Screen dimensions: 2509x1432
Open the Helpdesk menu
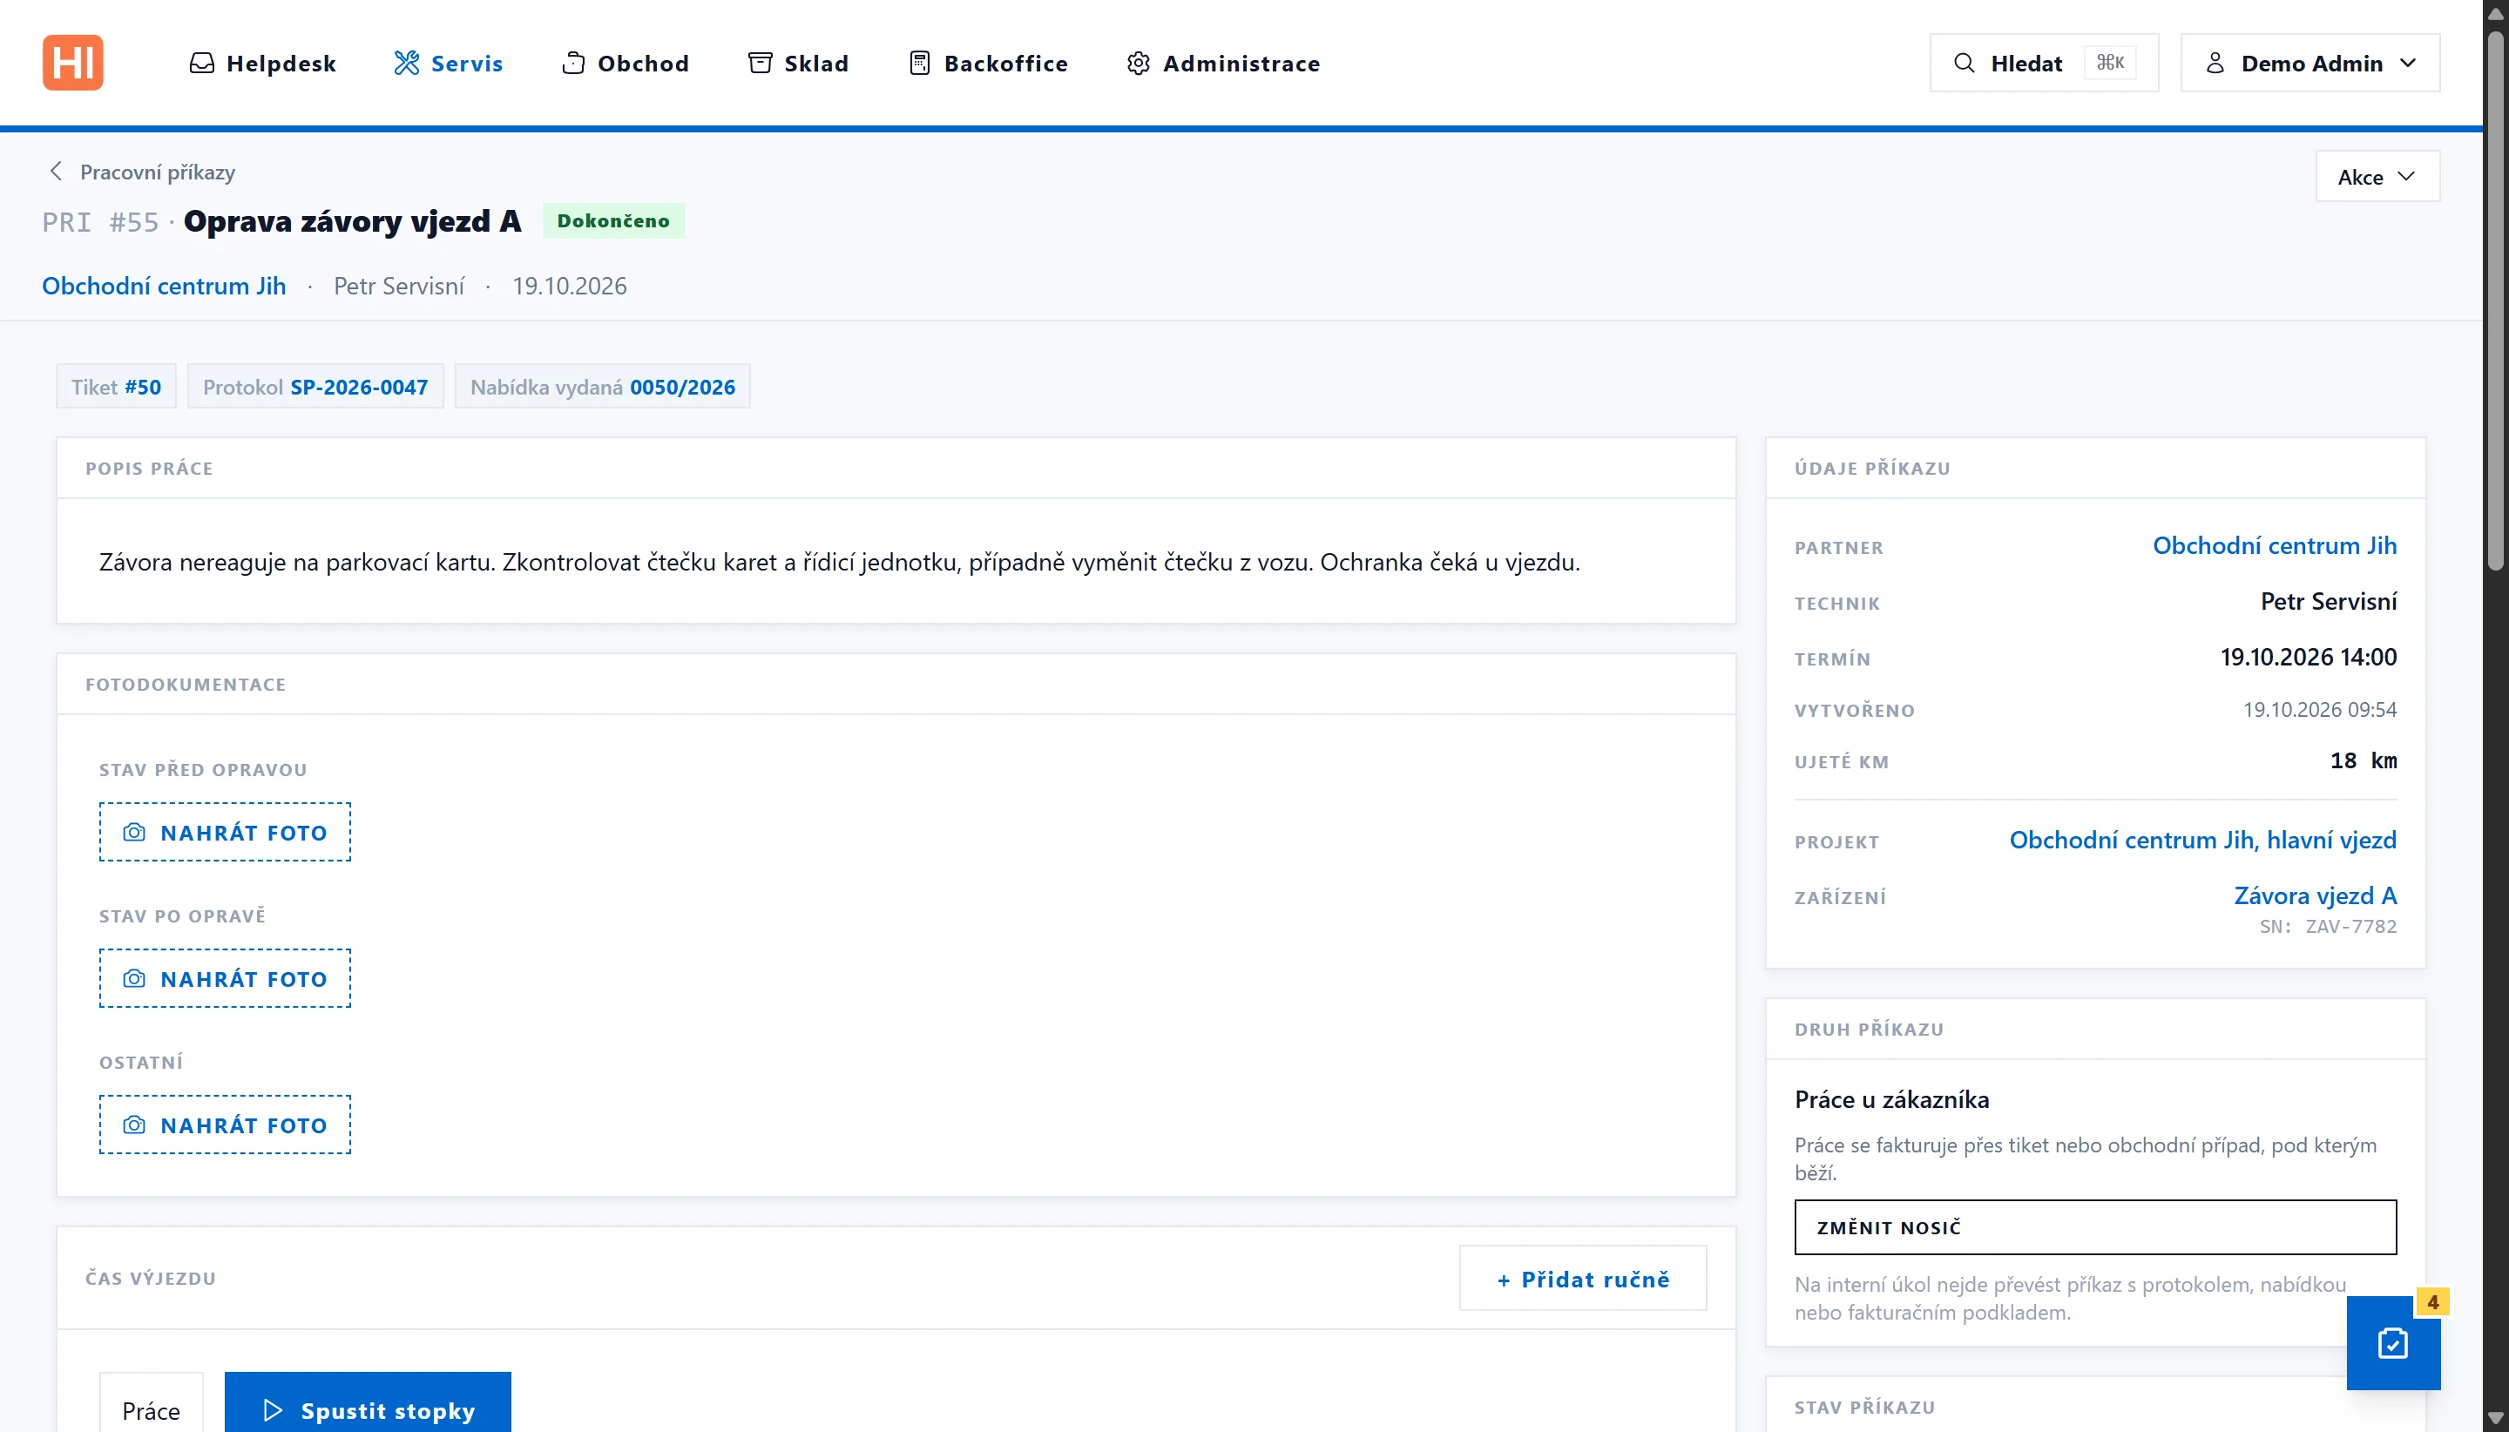click(262, 63)
